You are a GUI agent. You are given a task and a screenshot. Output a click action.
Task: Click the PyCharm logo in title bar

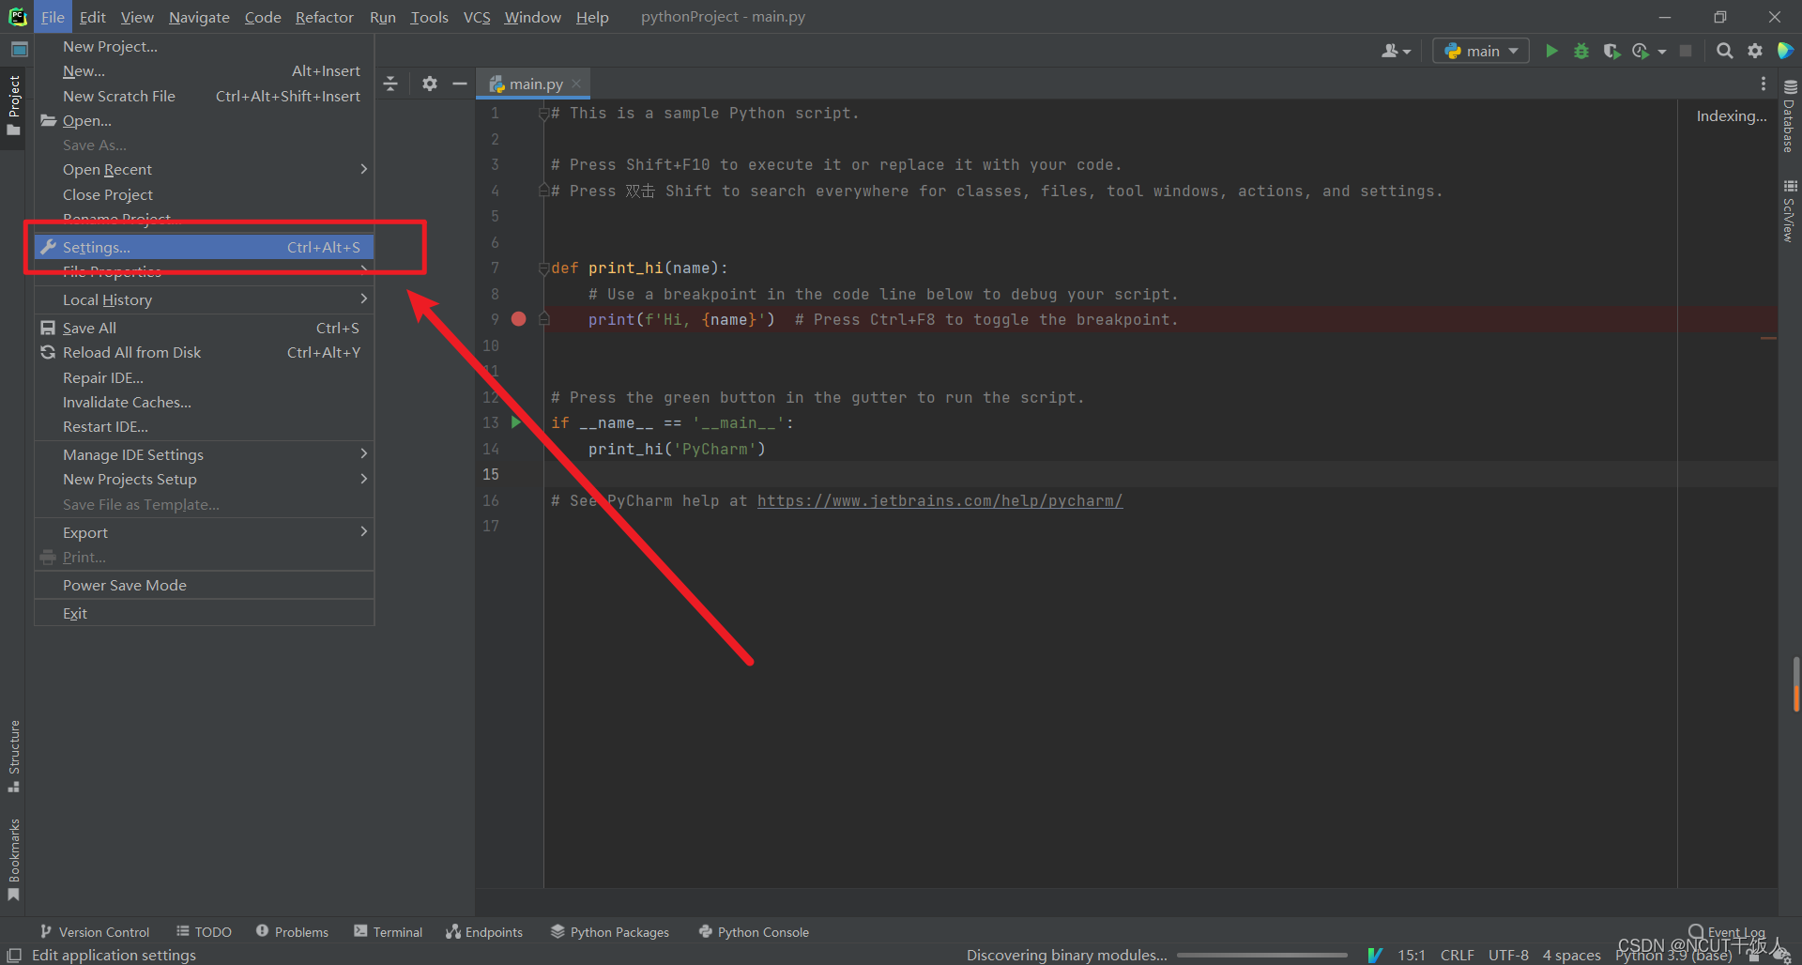pos(17,17)
